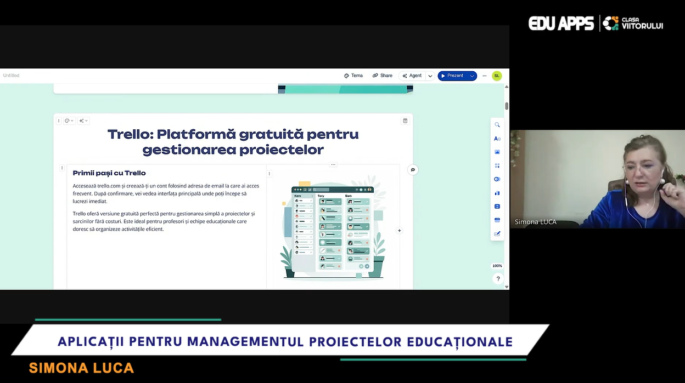Click the column layout ellipsis handle
The height and width of the screenshot is (383, 685).
[x=333, y=164]
